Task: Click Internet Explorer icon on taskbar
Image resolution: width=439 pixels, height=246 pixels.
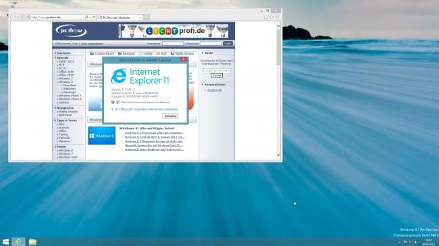Action: 18,242
